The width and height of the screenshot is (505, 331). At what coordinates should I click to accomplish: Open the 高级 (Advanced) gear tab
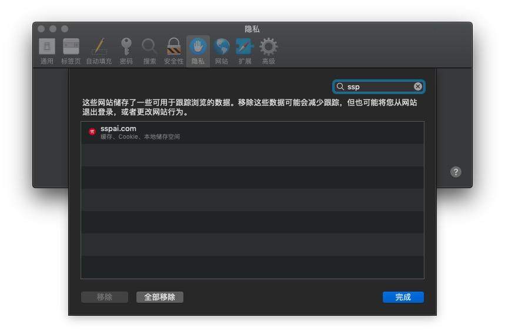pos(269,51)
